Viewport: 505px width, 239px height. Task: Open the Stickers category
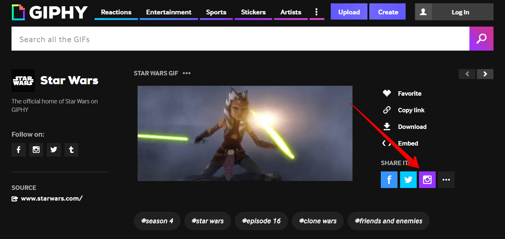253,12
